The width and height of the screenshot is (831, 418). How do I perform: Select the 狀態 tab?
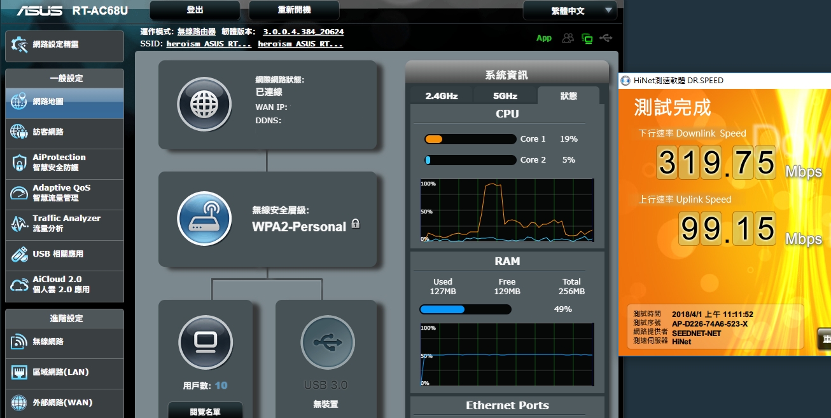(x=569, y=96)
